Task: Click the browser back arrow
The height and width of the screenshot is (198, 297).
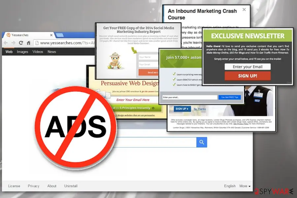Action: [6, 43]
